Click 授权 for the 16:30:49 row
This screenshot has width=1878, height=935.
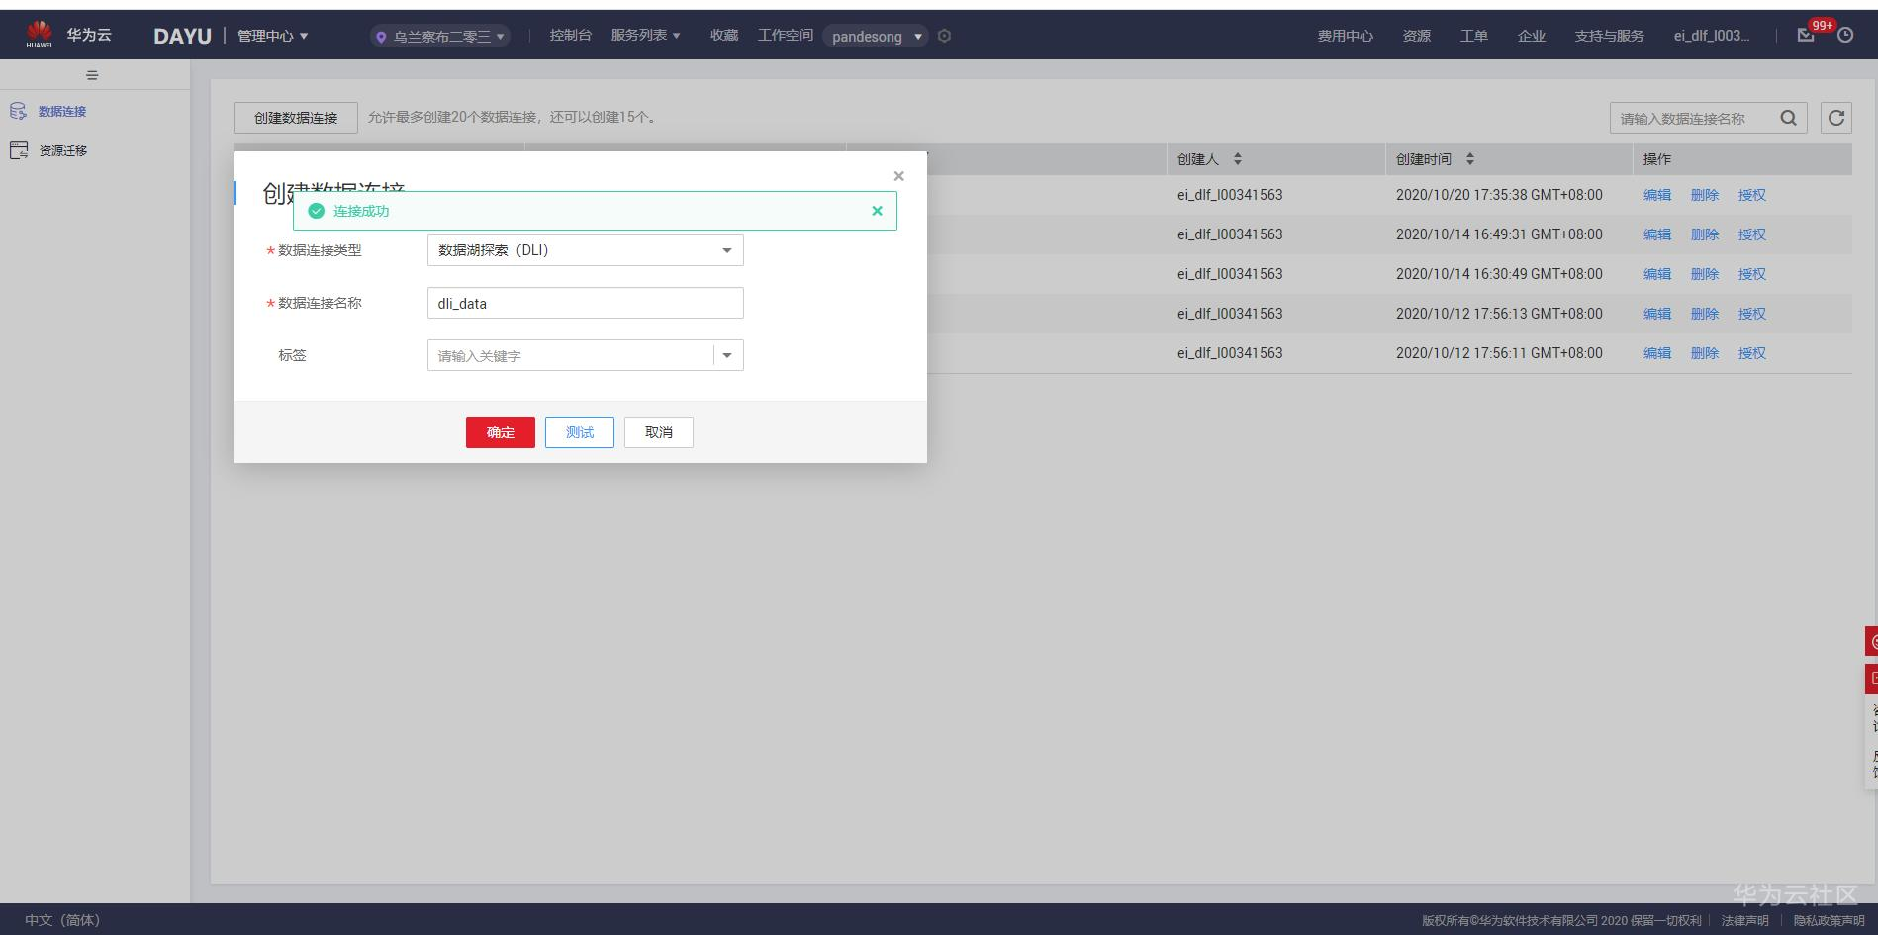click(1752, 274)
